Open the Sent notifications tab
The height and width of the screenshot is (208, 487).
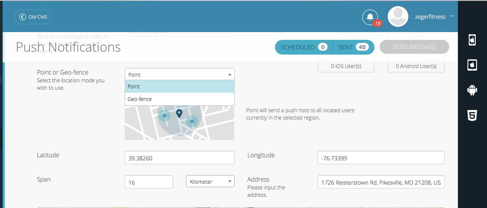353,47
